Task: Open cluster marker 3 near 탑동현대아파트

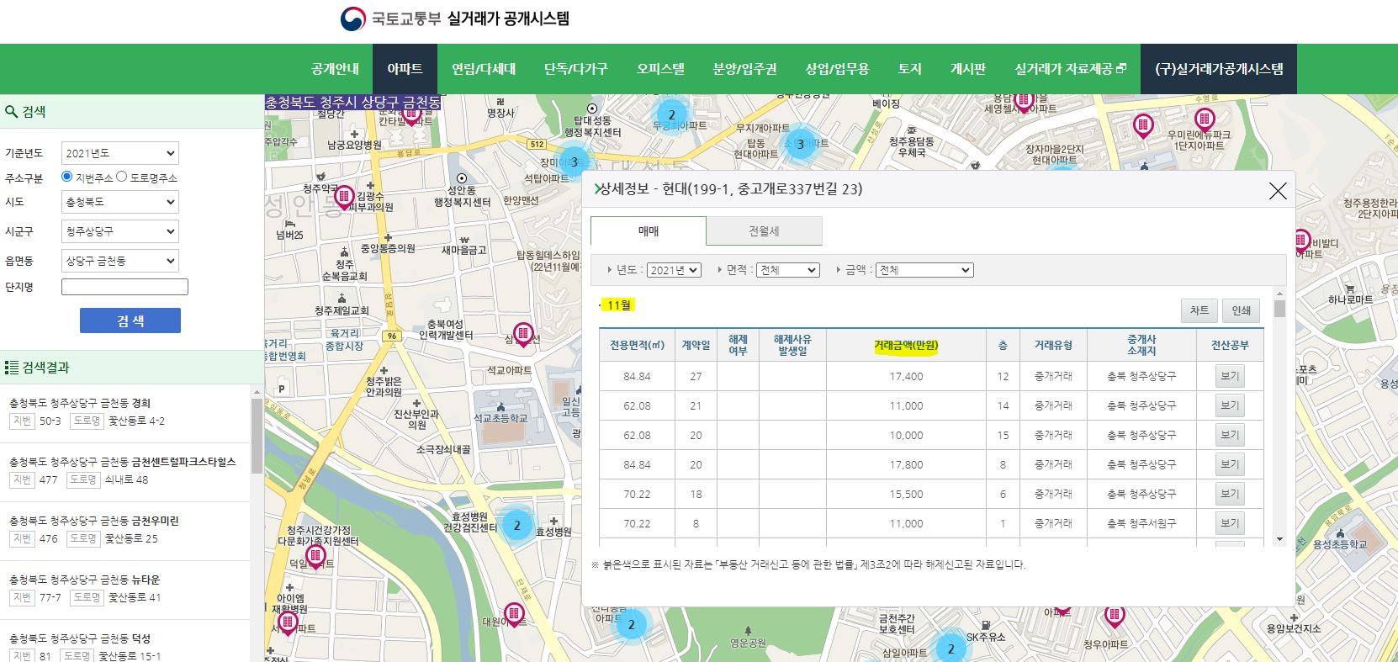Action: (x=800, y=144)
